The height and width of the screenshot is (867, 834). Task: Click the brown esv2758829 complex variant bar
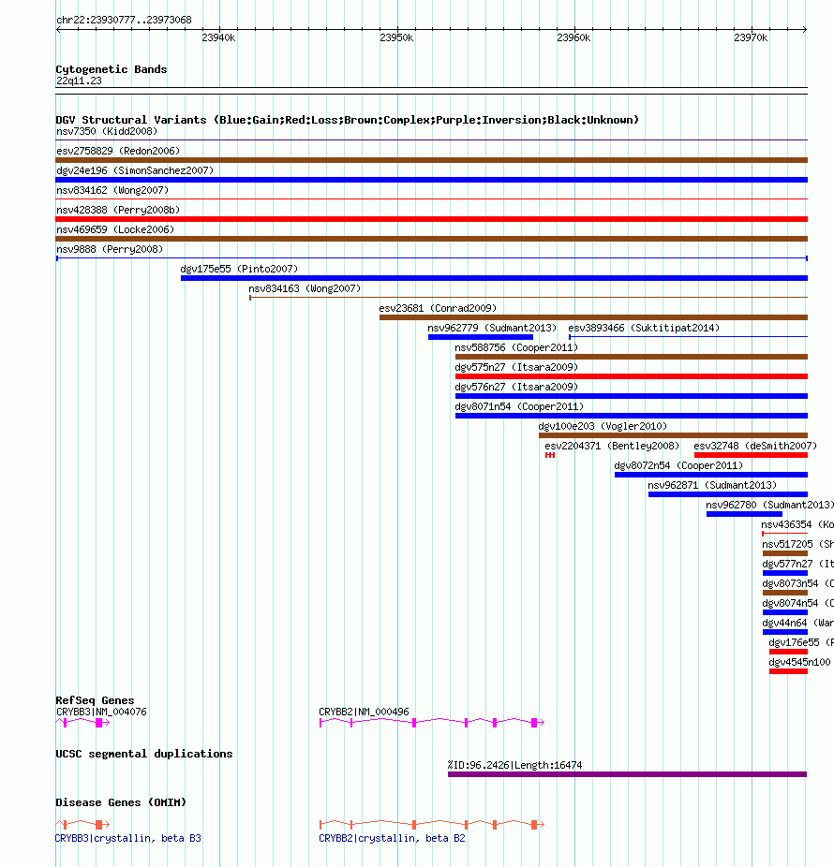tap(432, 160)
